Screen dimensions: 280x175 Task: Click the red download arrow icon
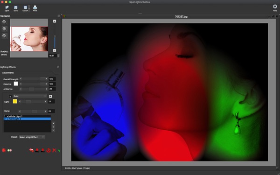43,150
